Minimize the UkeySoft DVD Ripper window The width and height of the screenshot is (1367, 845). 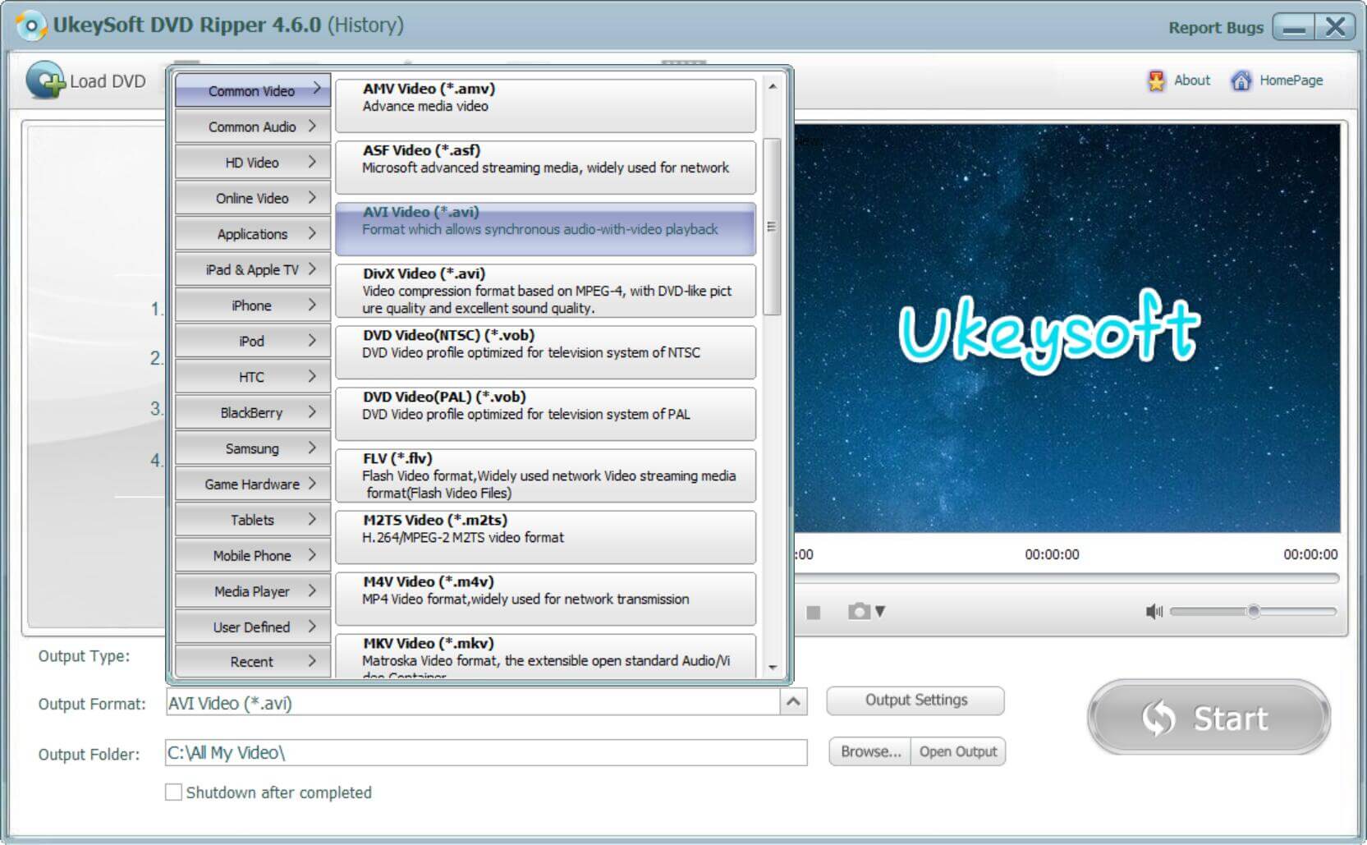[1293, 27]
